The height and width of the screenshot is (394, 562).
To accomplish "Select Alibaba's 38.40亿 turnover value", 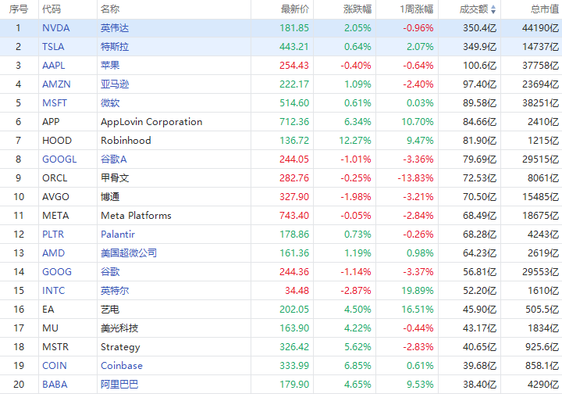I will [x=479, y=385].
